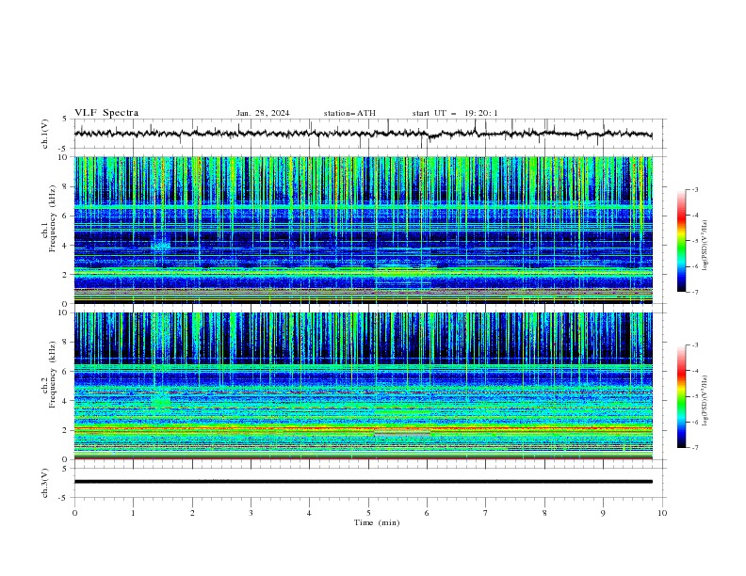Click the "1" tick on the Time axis
746x576 pixels.
click(x=133, y=513)
